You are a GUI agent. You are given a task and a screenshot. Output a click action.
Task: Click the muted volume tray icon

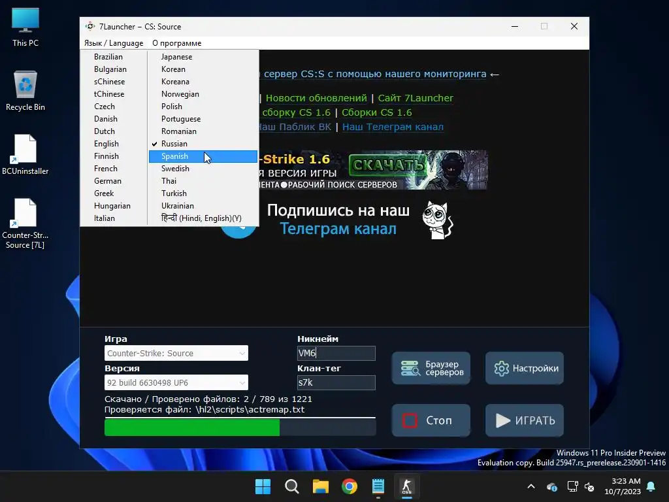(x=589, y=486)
